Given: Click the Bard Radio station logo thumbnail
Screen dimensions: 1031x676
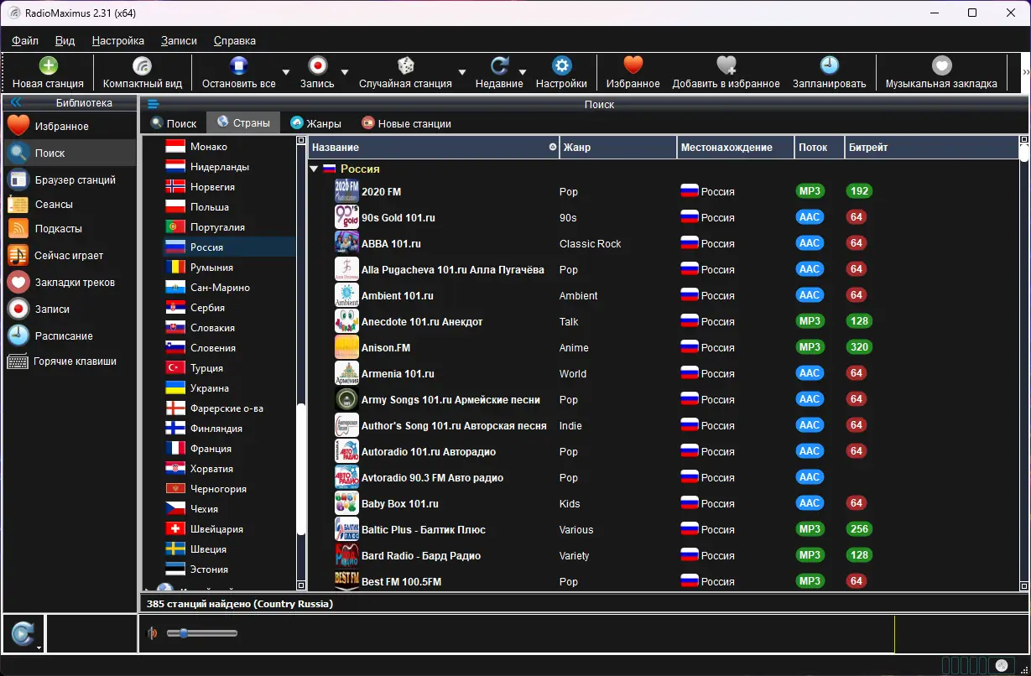Looking at the screenshot, I should (x=346, y=555).
